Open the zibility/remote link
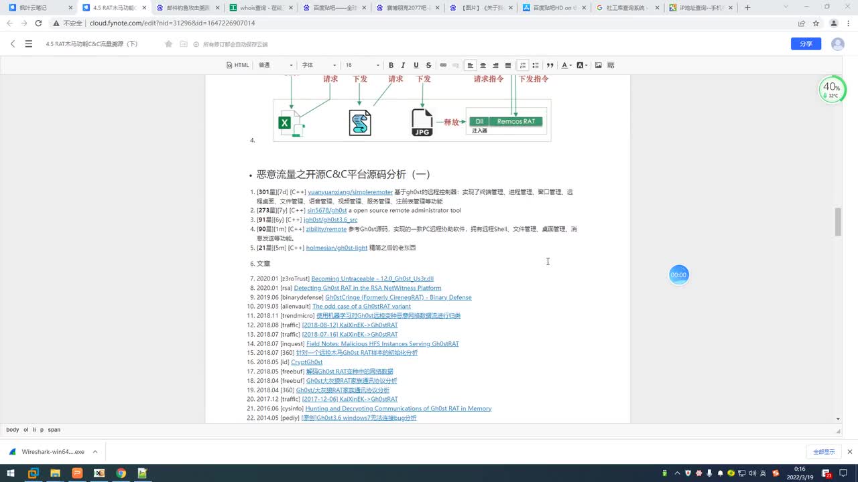The image size is (858, 482). [x=326, y=229]
